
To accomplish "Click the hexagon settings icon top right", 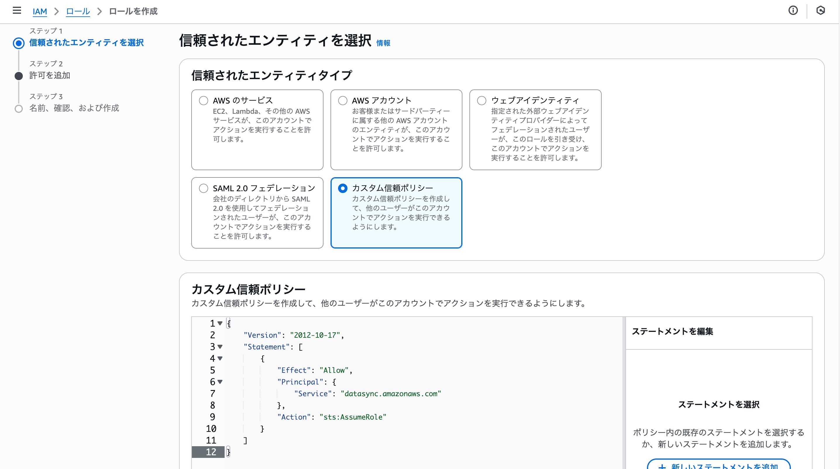I will [x=820, y=11].
